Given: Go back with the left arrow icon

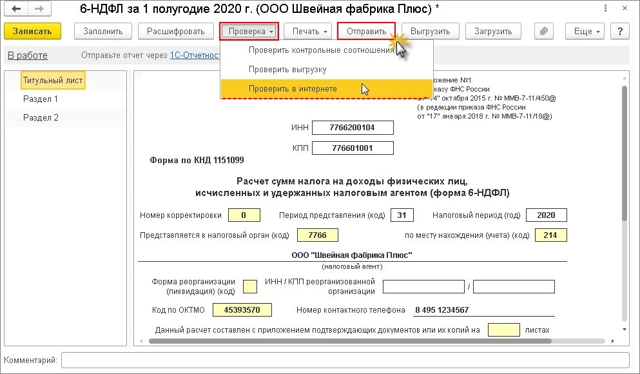Looking at the screenshot, I should point(16,9).
